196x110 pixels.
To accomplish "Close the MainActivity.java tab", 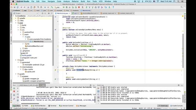I will [70, 13].
